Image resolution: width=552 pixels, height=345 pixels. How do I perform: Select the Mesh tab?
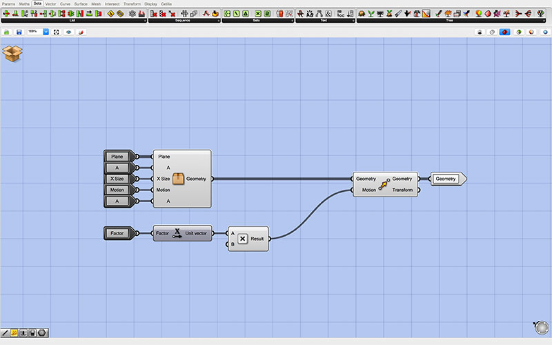click(x=96, y=4)
